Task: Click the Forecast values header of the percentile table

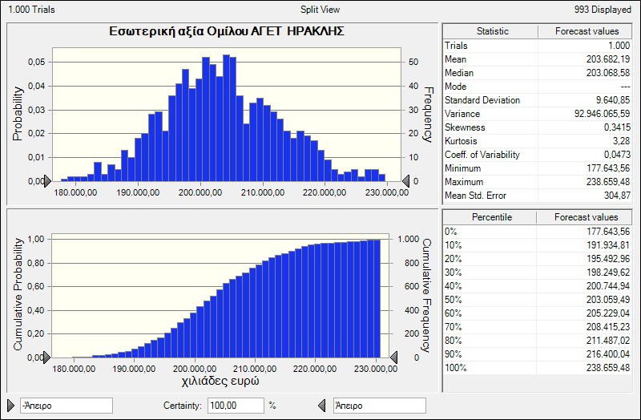Action: pyautogui.click(x=585, y=217)
